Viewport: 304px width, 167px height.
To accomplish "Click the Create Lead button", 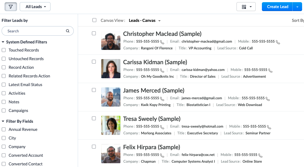I will click(x=277, y=7).
